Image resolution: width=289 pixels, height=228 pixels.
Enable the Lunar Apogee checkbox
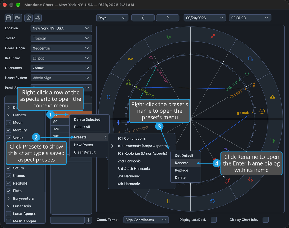(x=9, y=214)
